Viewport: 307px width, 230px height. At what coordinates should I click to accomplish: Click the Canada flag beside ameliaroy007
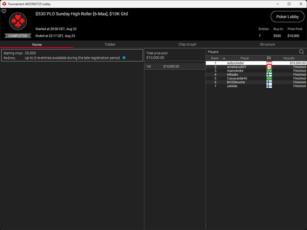click(269, 67)
